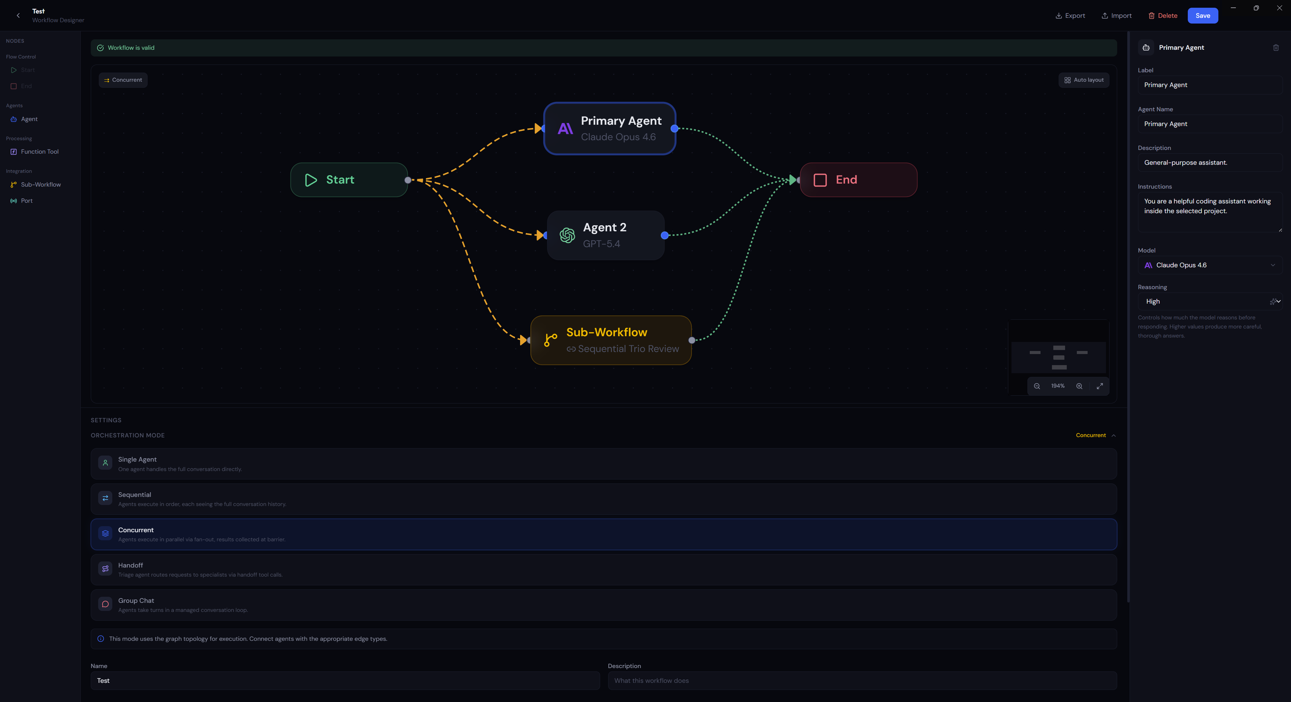
Task: Click the 'Workflow is valid' status check icon
Action: tap(100, 48)
